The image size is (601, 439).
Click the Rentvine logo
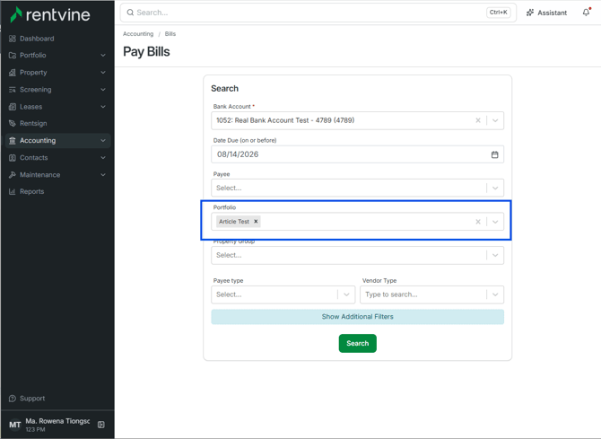click(50, 14)
